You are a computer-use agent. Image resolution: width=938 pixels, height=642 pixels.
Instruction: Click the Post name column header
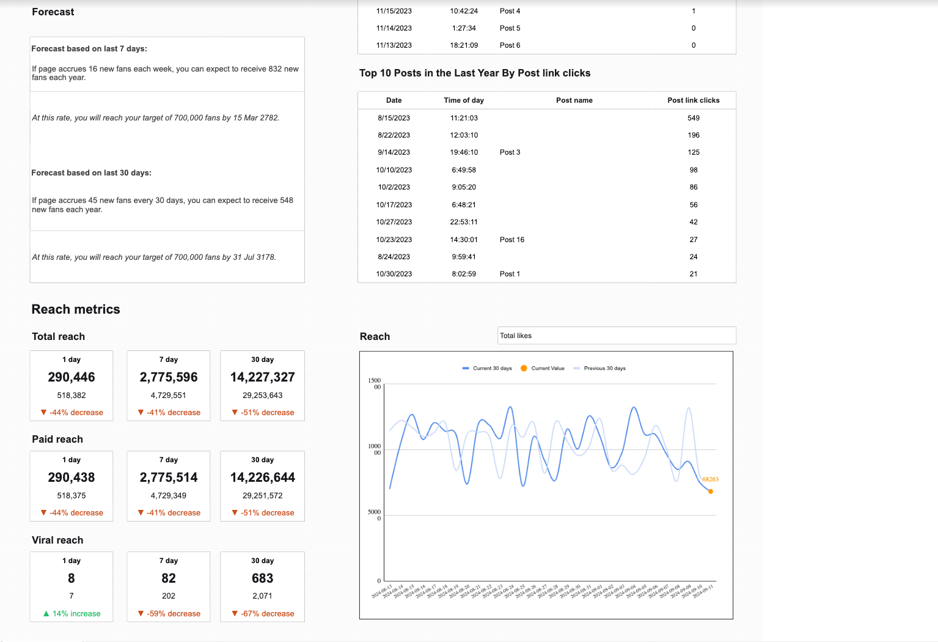(574, 100)
